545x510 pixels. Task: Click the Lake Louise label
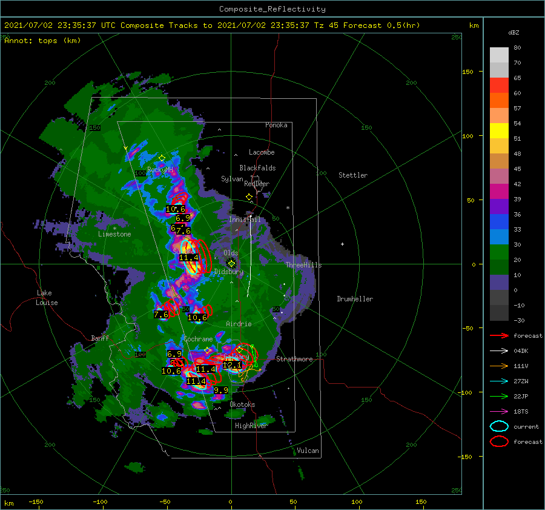[47, 298]
